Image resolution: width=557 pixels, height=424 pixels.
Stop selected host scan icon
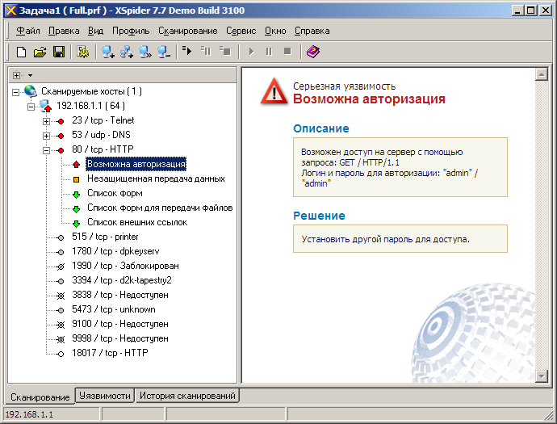(224, 51)
